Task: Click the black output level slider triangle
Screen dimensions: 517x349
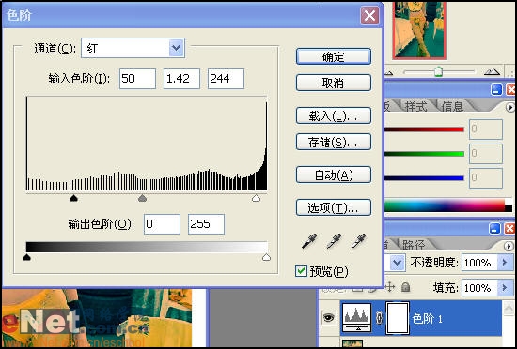Action: coord(26,257)
